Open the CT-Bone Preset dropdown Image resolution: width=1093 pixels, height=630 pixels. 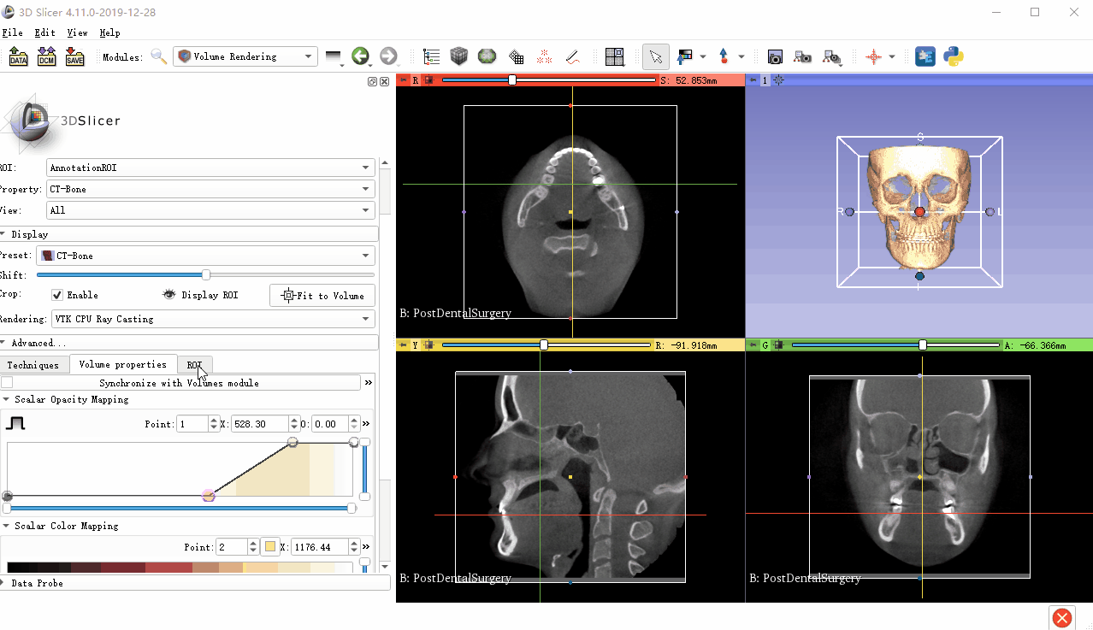[x=205, y=256]
